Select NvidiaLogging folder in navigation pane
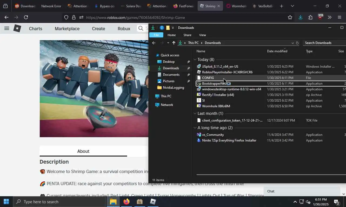 click(x=173, y=88)
